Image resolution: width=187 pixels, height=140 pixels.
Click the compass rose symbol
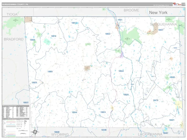pyautogui.click(x=35, y=132)
